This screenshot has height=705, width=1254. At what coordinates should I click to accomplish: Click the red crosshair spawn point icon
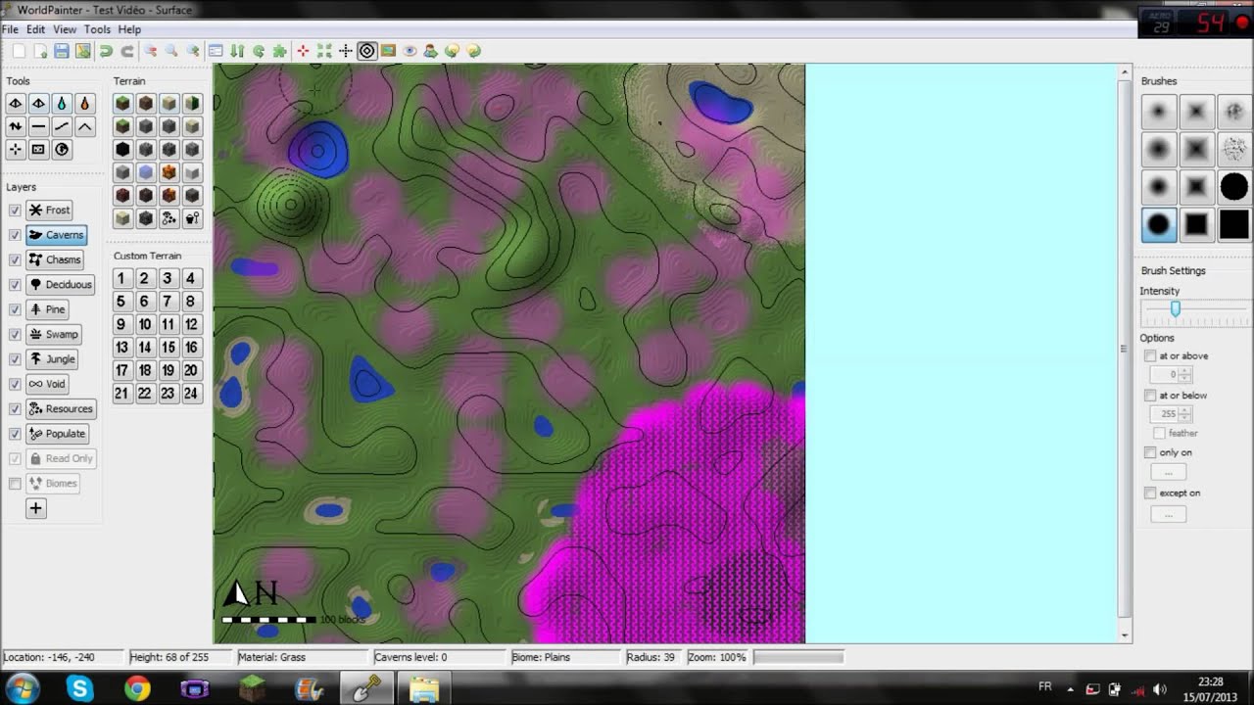[303, 51]
